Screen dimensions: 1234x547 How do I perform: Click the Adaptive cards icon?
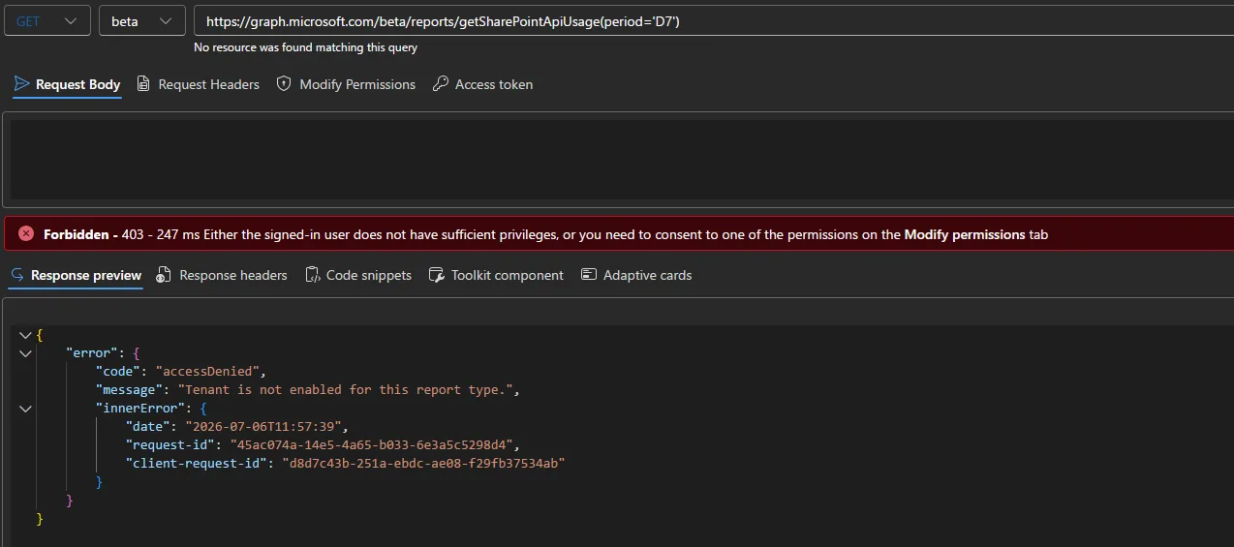[588, 275]
